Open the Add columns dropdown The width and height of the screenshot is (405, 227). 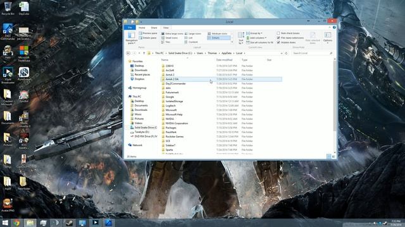coord(256,38)
